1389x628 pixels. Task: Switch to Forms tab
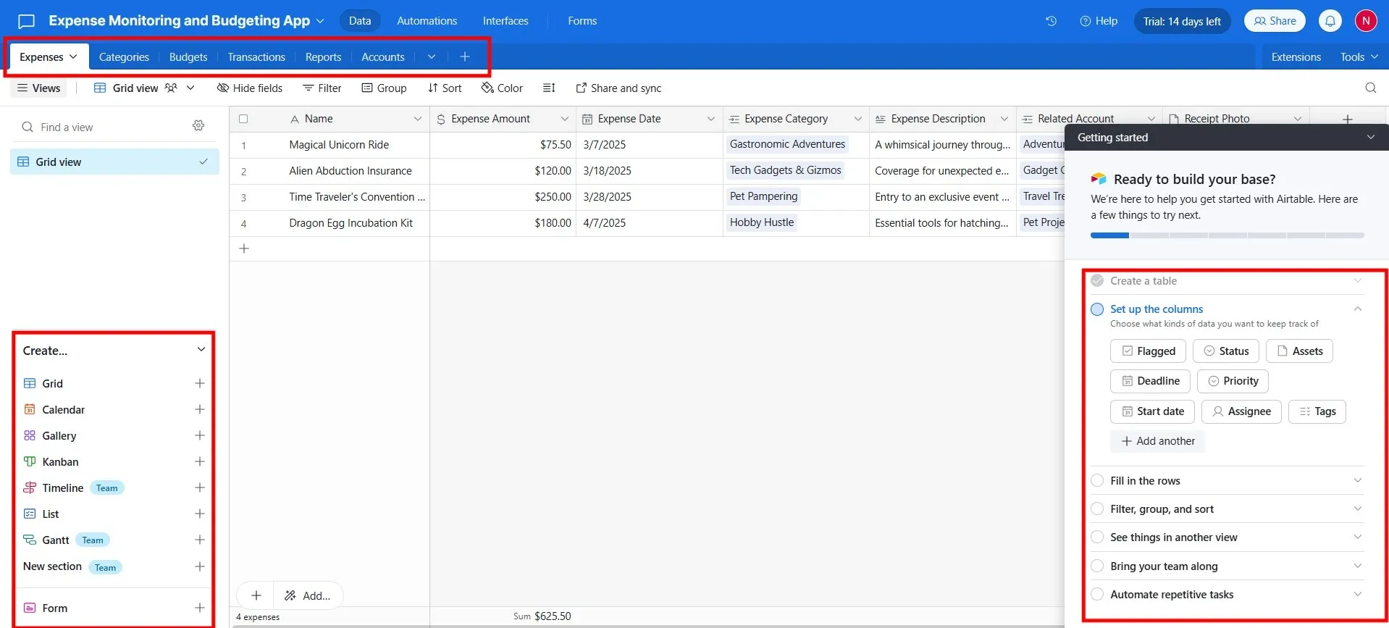click(582, 21)
